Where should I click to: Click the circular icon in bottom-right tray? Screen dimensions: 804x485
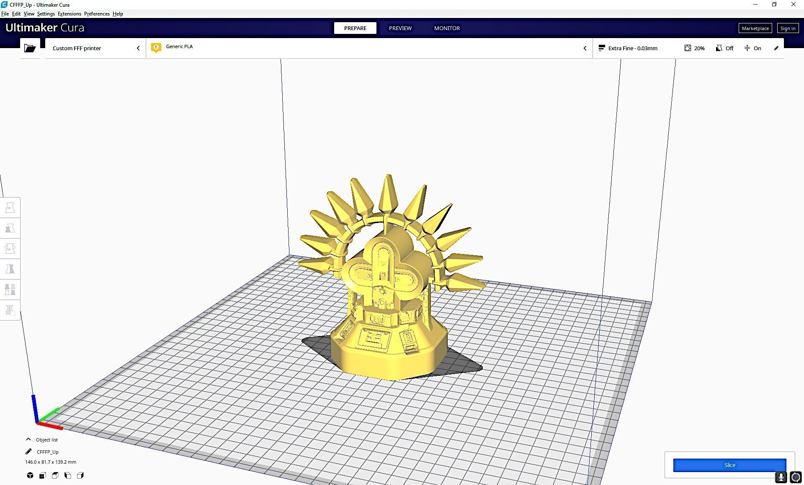click(x=796, y=477)
